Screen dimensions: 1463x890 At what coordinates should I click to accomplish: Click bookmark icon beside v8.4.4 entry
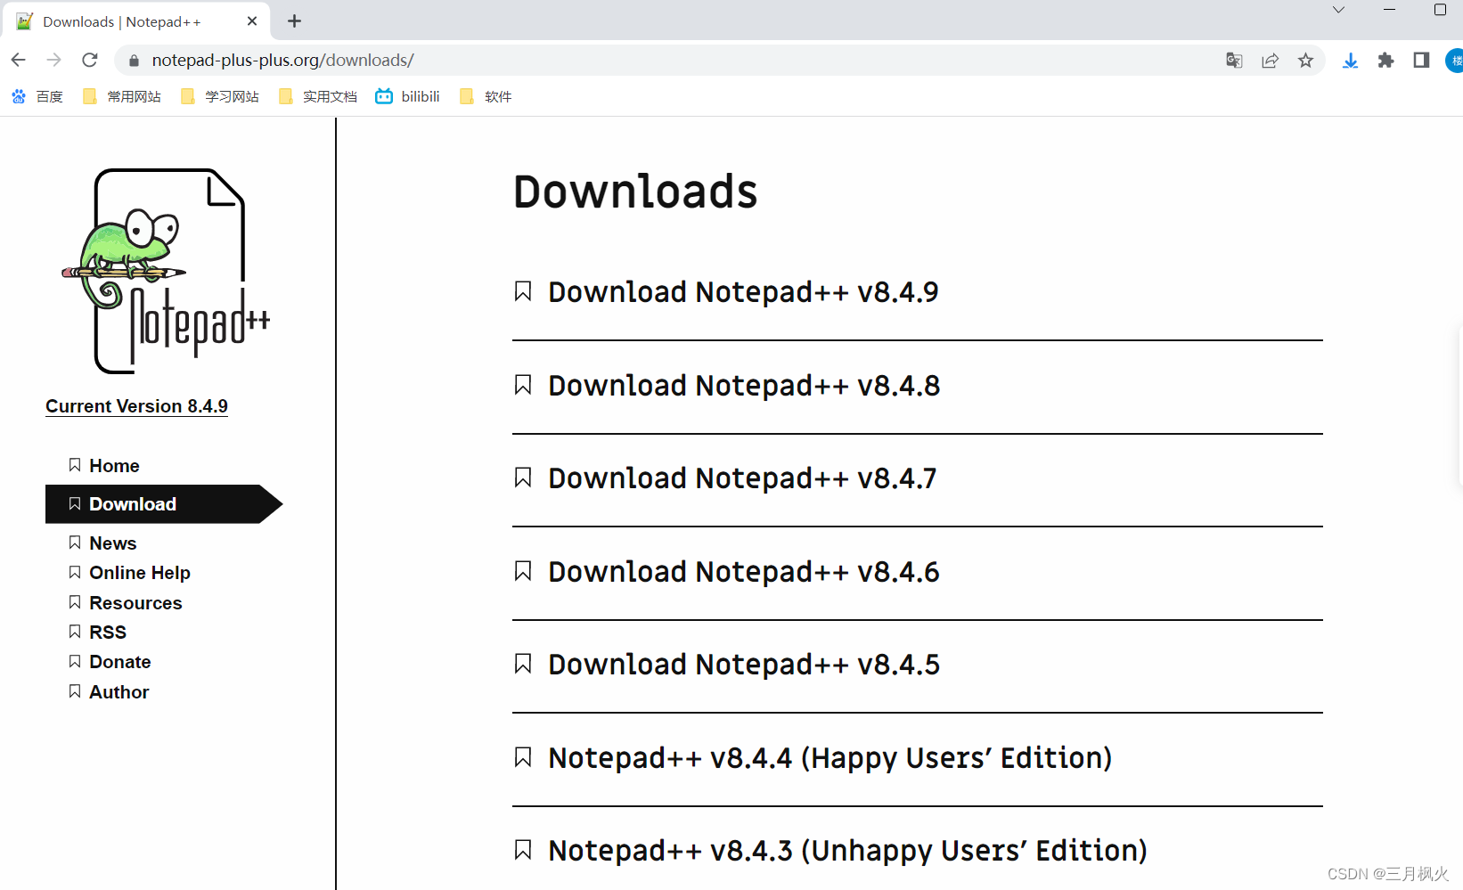pos(523,757)
